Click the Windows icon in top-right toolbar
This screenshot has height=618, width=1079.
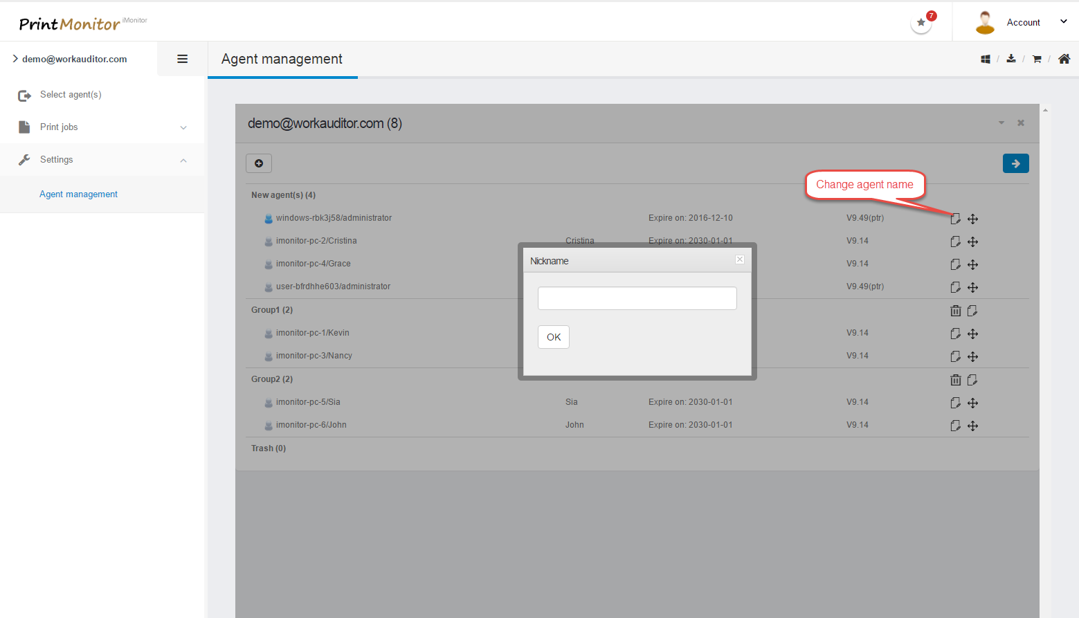[x=986, y=60]
